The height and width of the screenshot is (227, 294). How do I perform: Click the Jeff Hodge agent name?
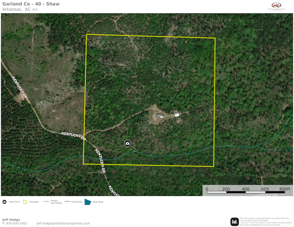pyautogui.click(x=11, y=220)
